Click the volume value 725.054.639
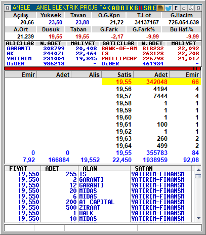The width and height of the screenshot is (206, 235). click(184, 22)
